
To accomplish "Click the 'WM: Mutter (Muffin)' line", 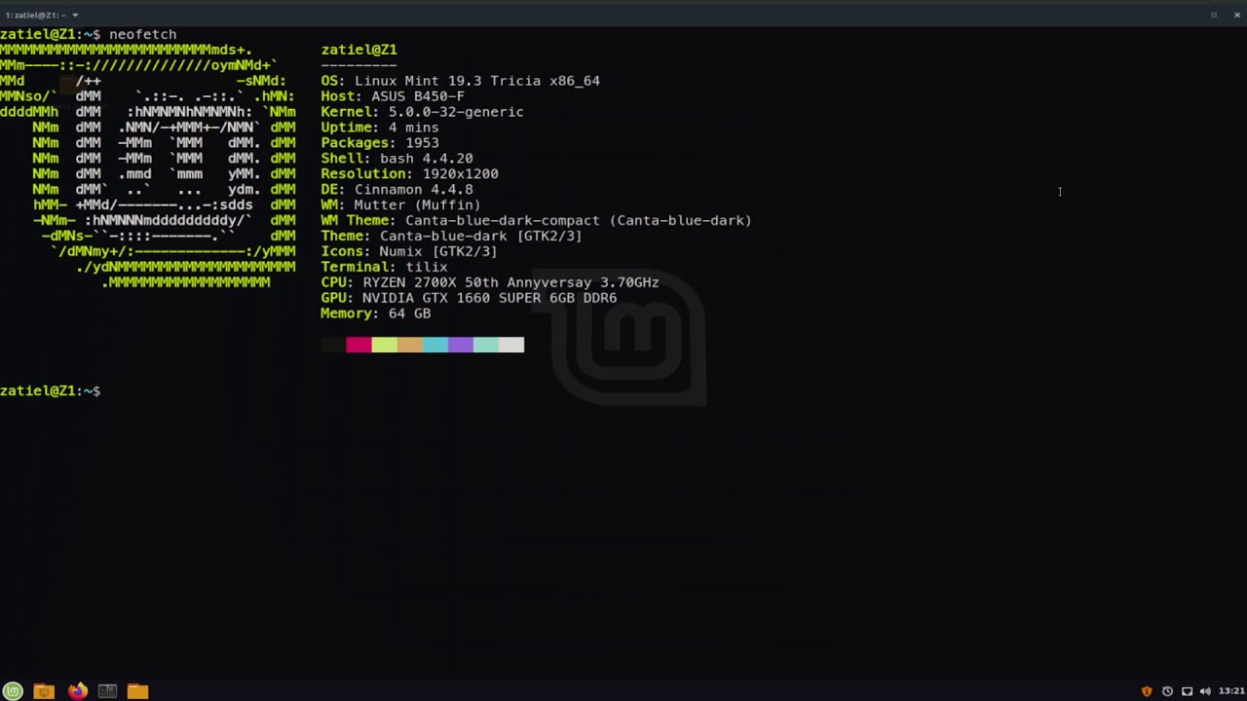I will pos(400,205).
